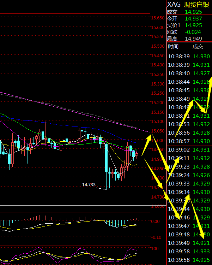Click the 最高 label
The width and height of the screenshot is (212, 265).
click(172, 39)
